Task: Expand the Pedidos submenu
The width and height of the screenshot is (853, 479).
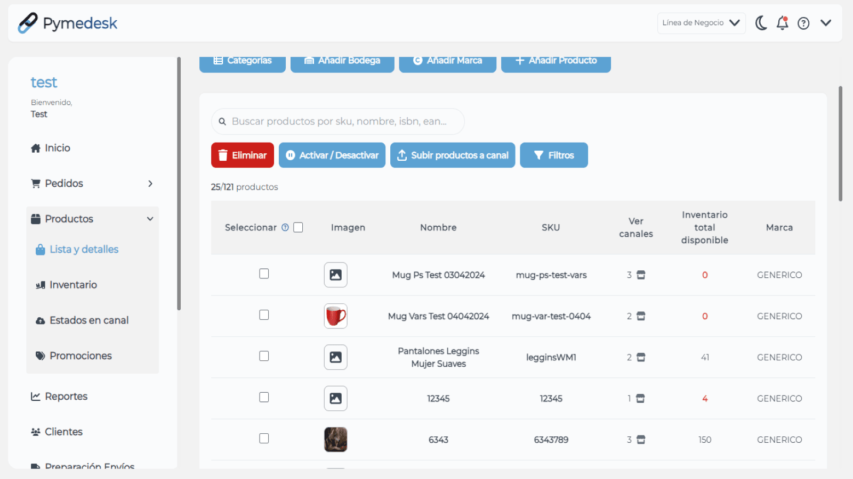Action: click(x=151, y=183)
